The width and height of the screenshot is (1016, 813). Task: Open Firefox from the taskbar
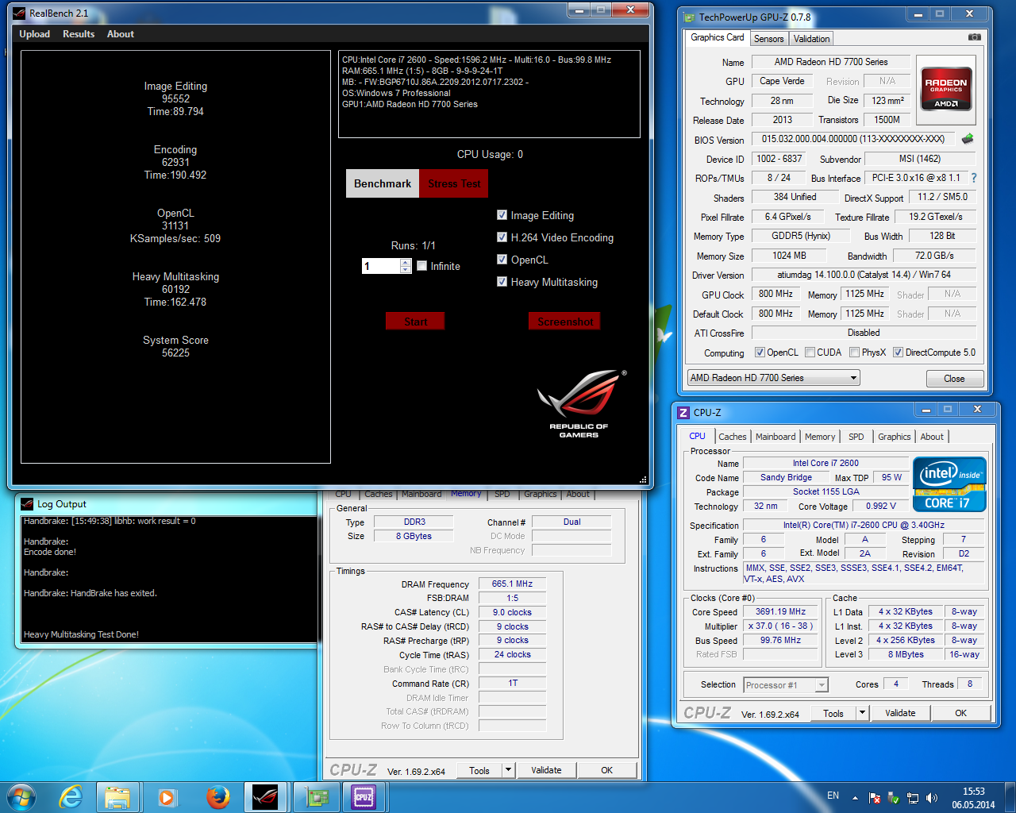pos(217,797)
